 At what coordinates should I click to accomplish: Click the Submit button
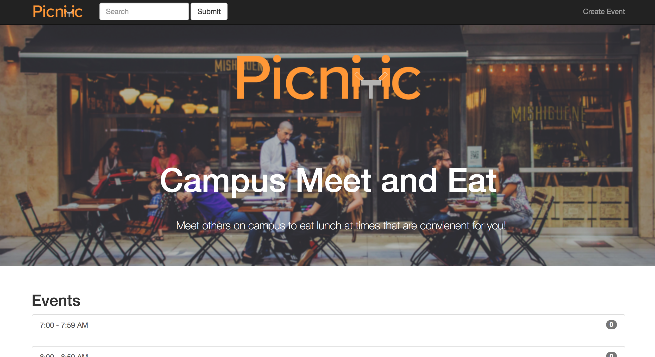point(209,11)
